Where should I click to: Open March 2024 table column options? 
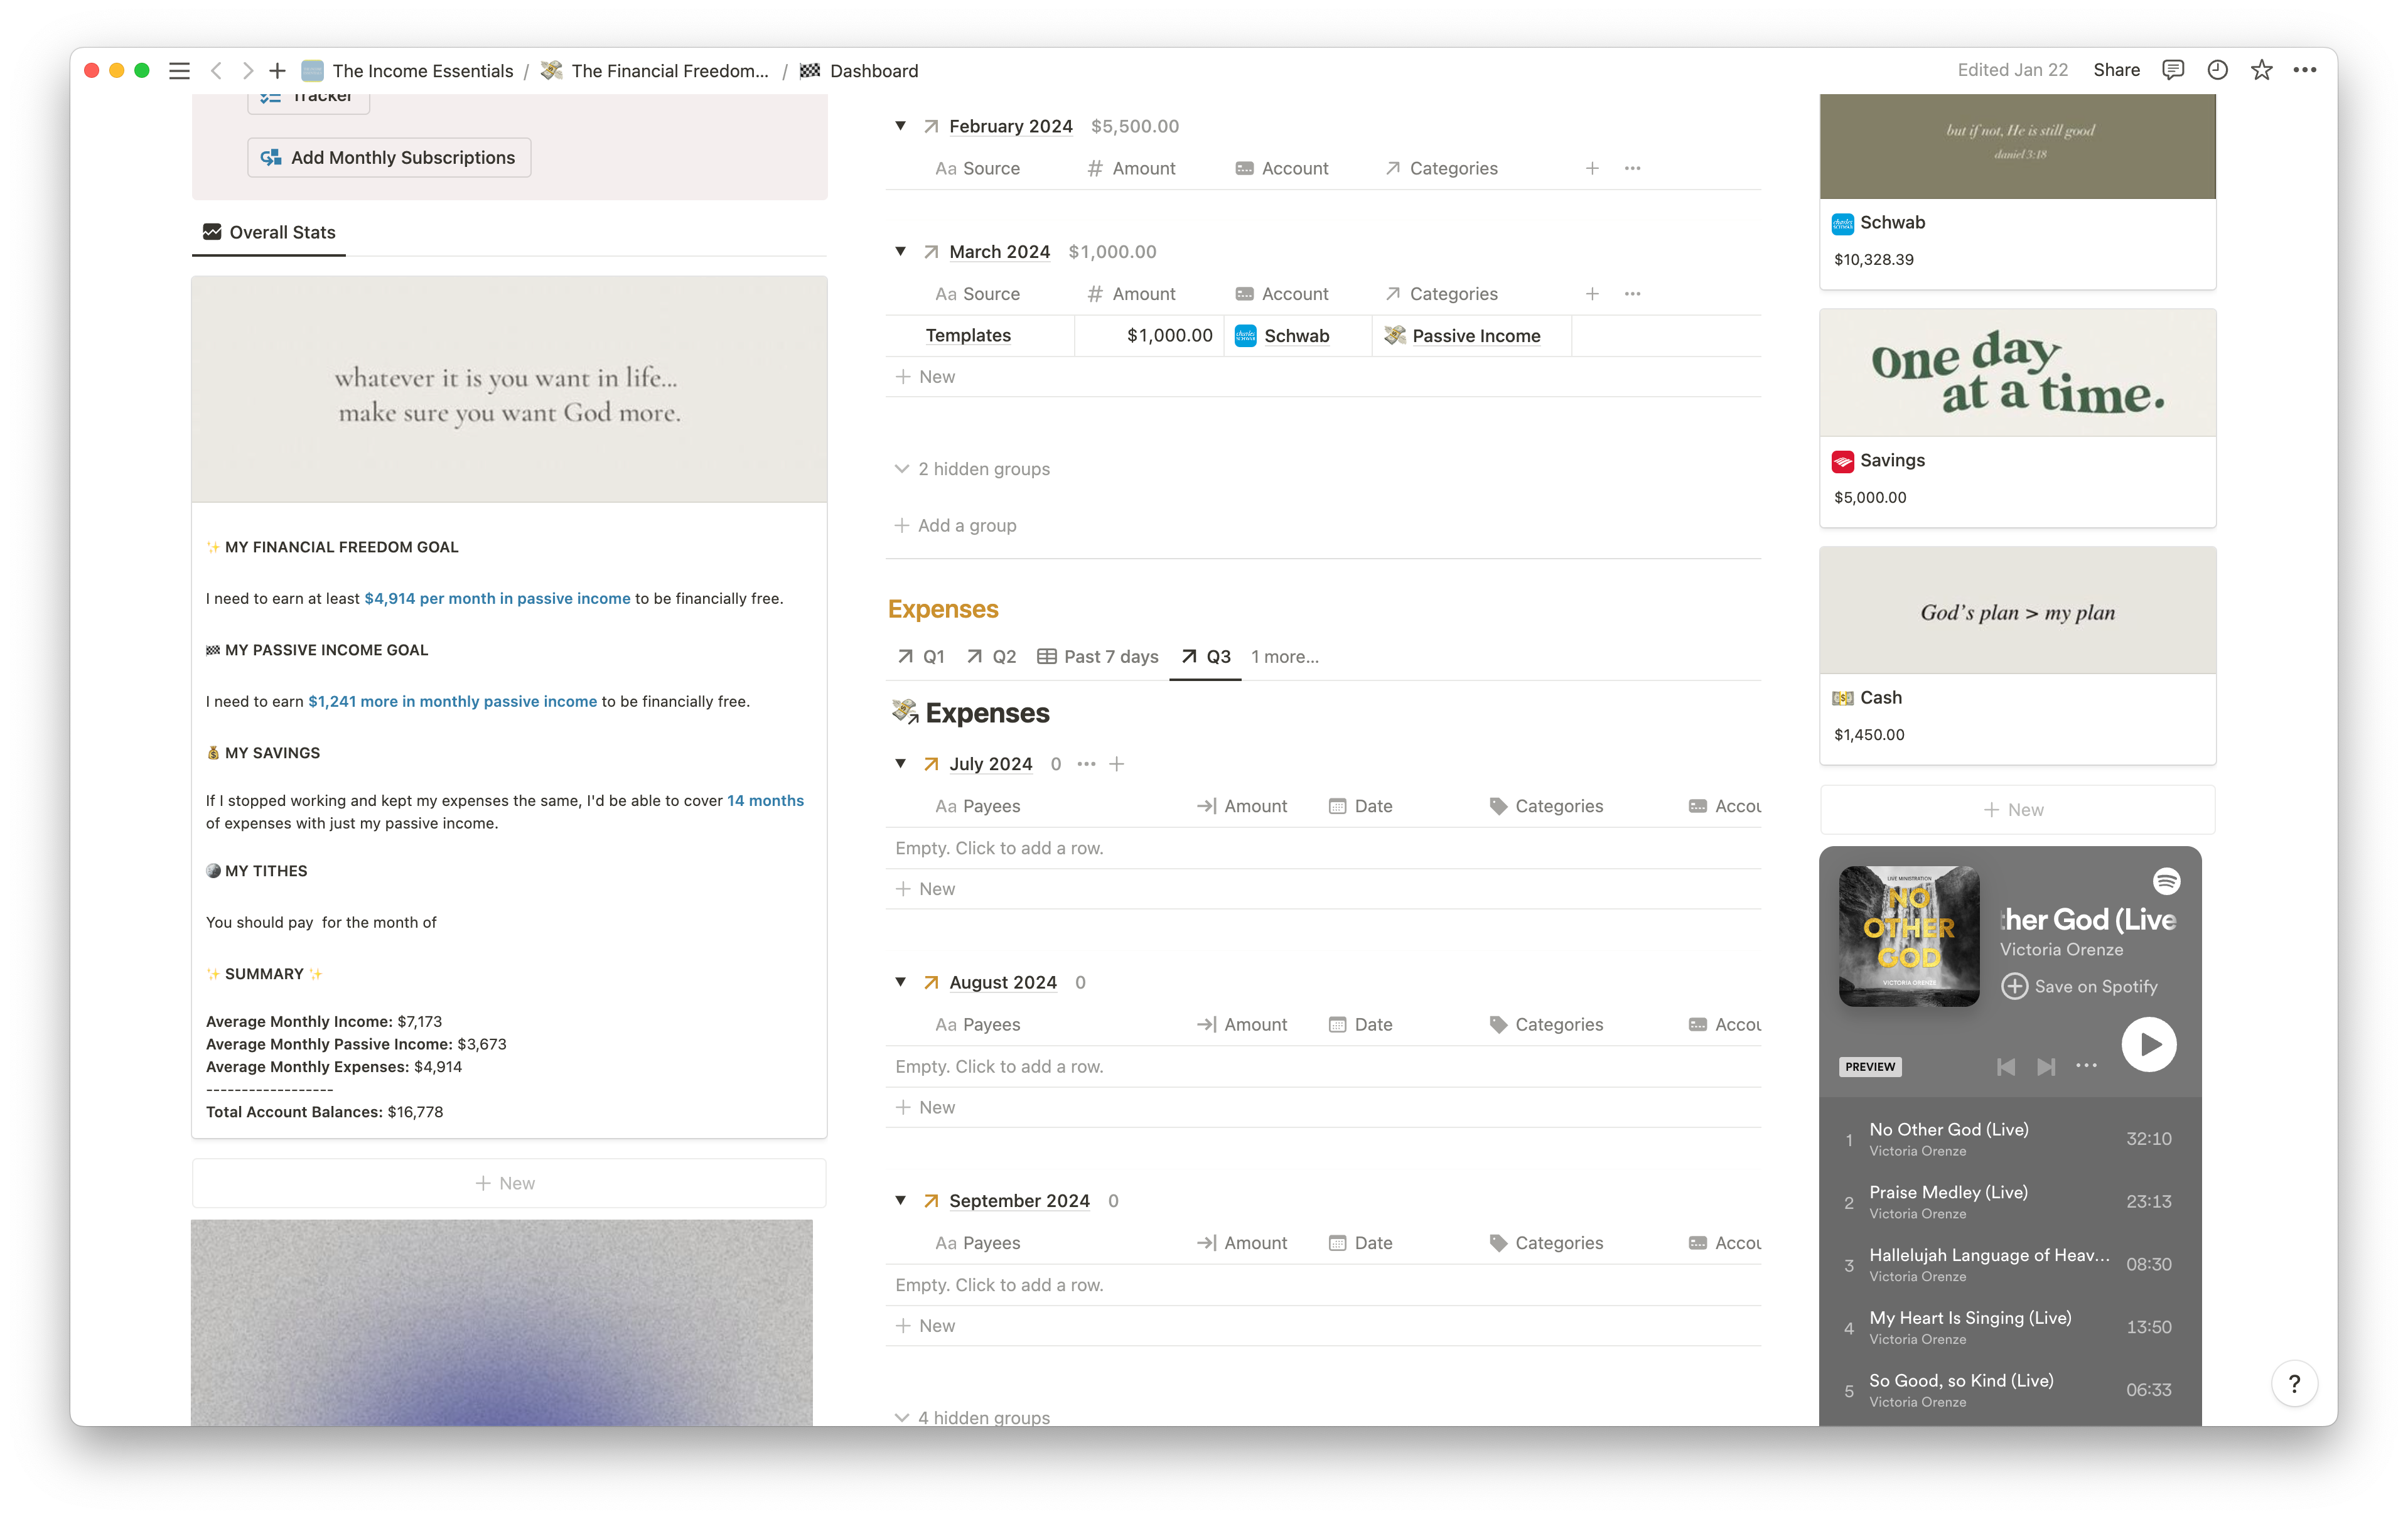click(x=1632, y=294)
